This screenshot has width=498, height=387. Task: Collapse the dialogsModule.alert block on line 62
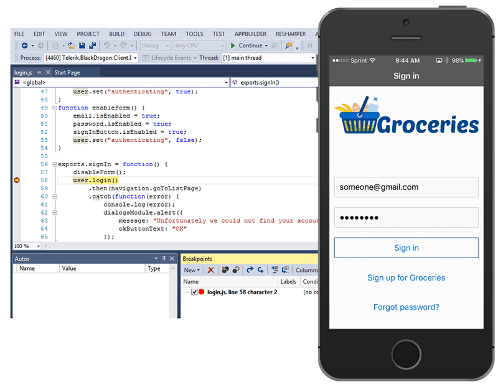pyautogui.click(x=55, y=213)
